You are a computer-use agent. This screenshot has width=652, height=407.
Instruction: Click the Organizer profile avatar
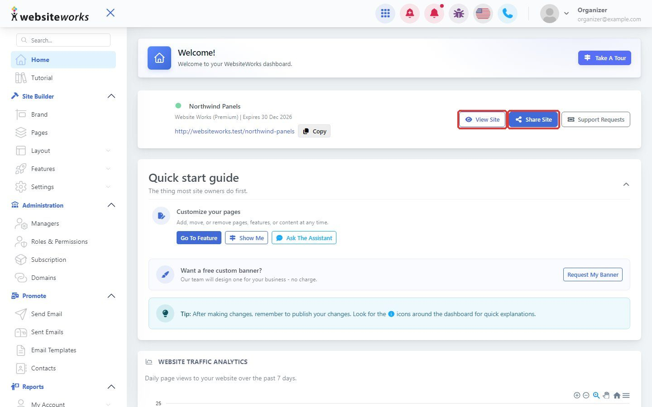point(550,14)
